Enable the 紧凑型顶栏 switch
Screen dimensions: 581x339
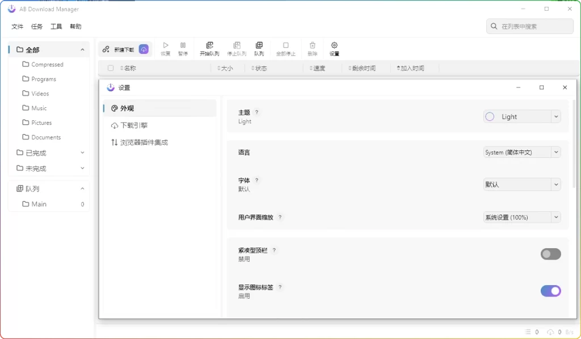[x=550, y=254]
